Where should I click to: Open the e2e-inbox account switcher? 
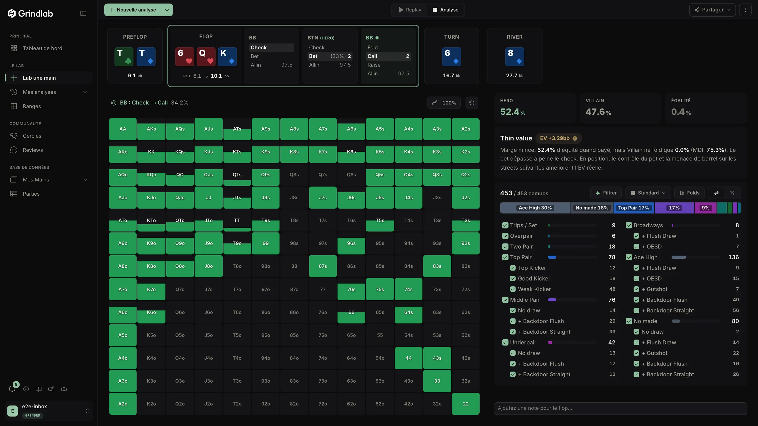[x=49, y=411]
